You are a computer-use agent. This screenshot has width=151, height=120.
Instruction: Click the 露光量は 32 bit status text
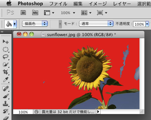pos(68,112)
